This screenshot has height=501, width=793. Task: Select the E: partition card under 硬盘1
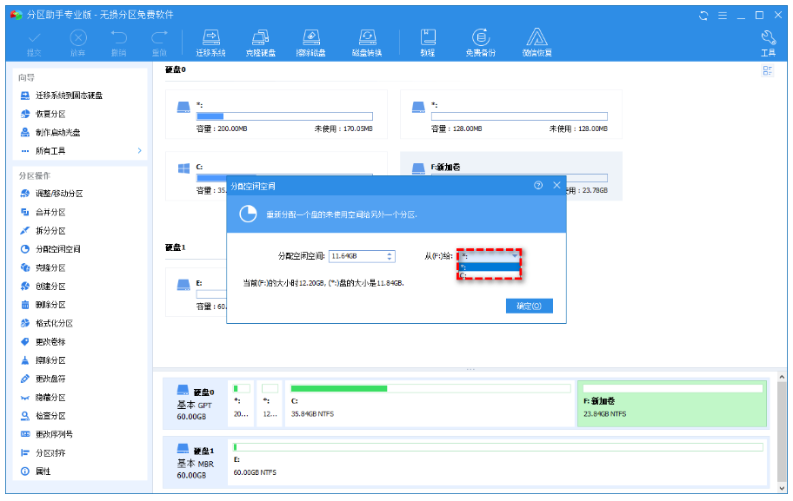tap(197, 292)
